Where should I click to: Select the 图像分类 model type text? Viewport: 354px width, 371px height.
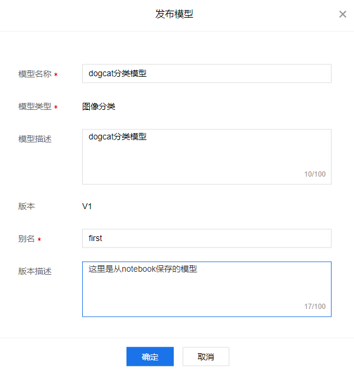pyautogui.click(x=99, y=106)
